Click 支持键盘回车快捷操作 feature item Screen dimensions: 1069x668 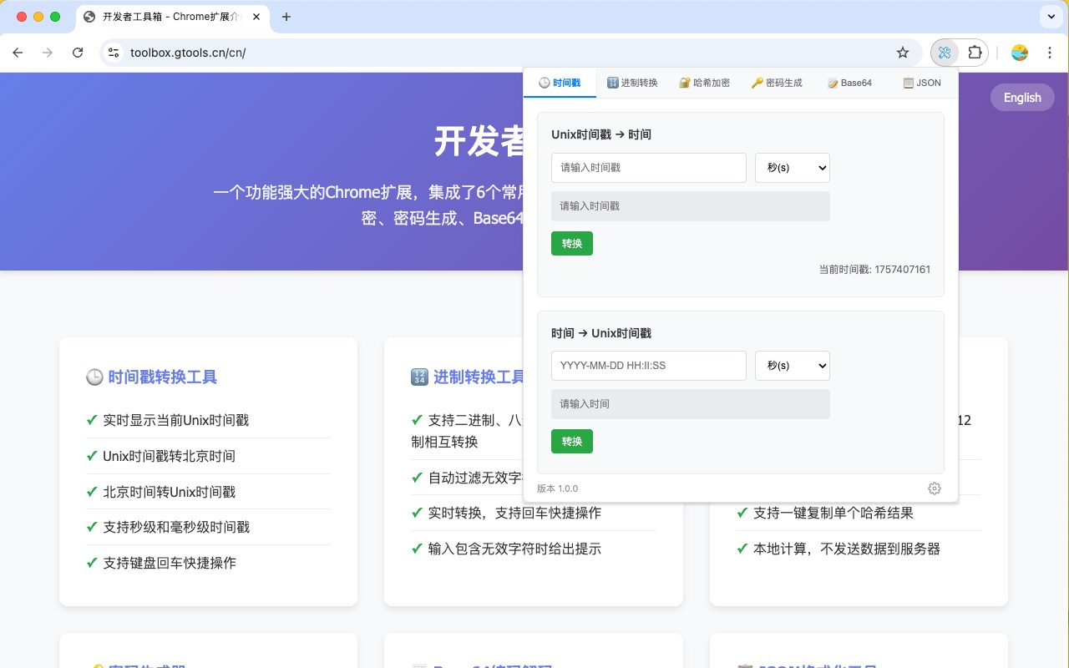pos(209,563)
